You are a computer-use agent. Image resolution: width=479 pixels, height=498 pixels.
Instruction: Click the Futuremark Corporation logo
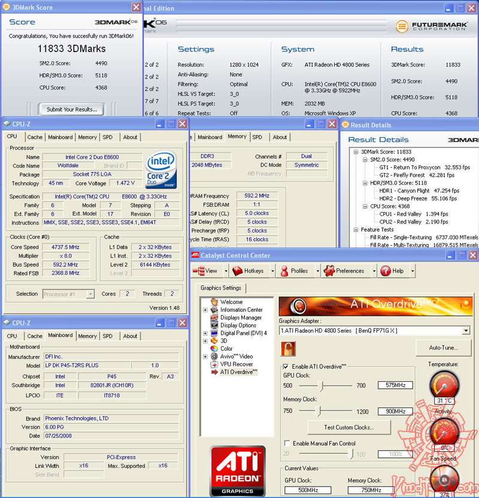click(x=432, y=26)
